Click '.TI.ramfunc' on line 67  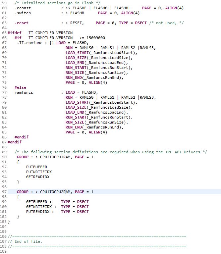pyautogui.click(x=29, y=43)
